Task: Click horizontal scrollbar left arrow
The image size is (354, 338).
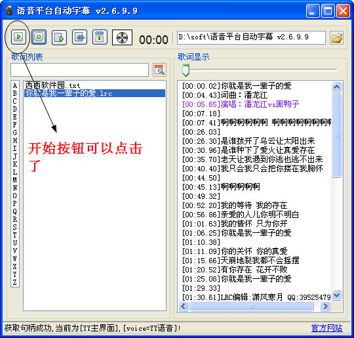Action: 184,306
